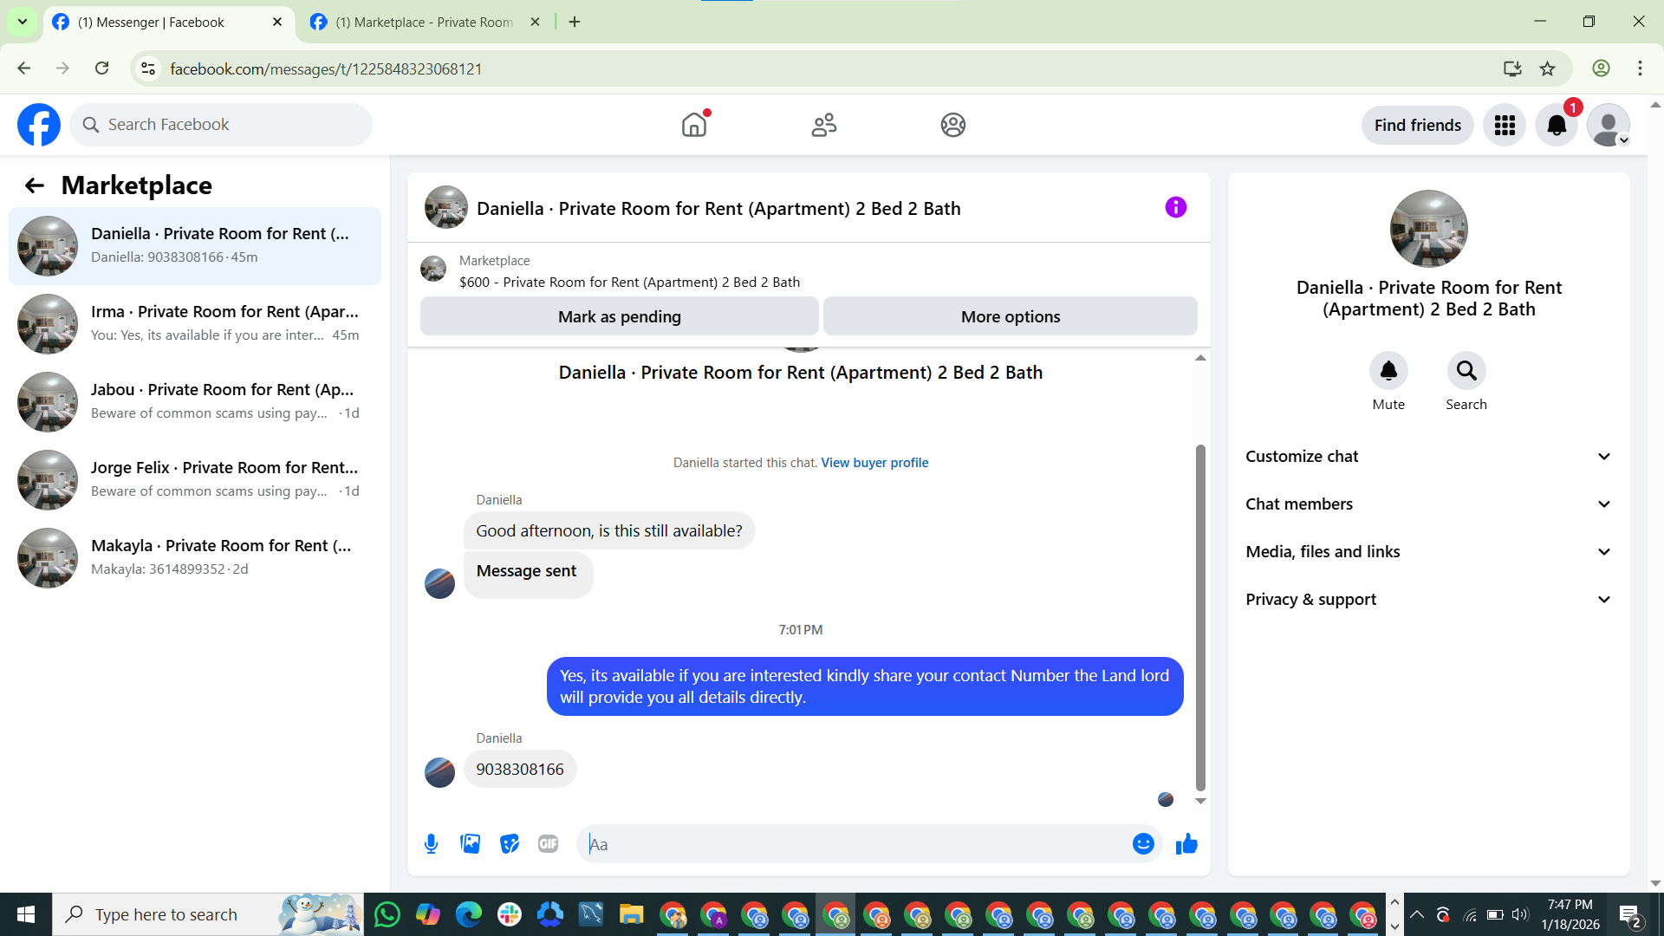Image resolution: width=1664 pixels, height=936 pixels.
Task: Open the sticker picker icon
Action: tap(510, 843)
